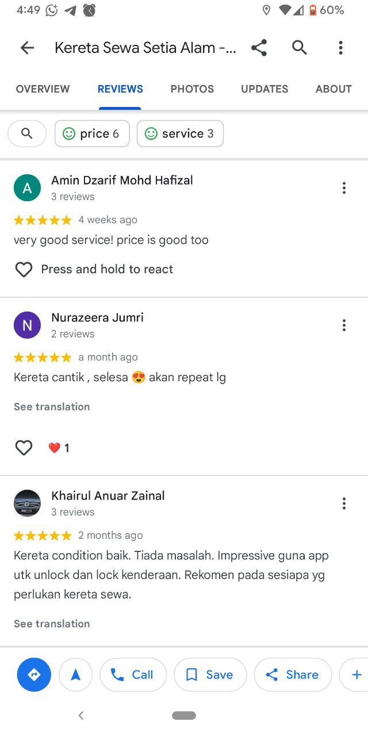368x736 pixels.
Task: Tap the Call button
Action: coord(133,674)
